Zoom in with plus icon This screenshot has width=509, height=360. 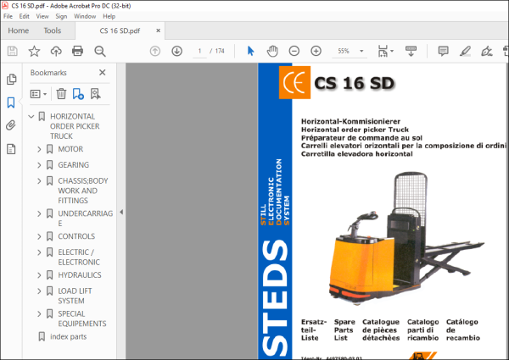point(316,51)
